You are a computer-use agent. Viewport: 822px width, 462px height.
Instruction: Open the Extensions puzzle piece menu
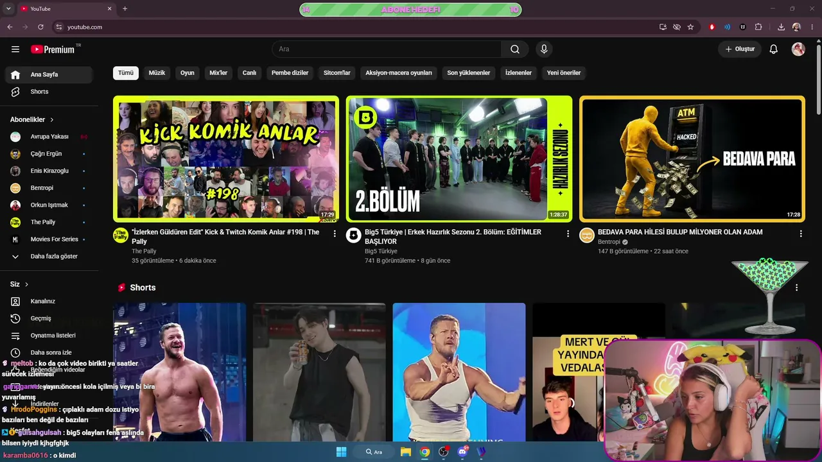click(x=758, y=27)
